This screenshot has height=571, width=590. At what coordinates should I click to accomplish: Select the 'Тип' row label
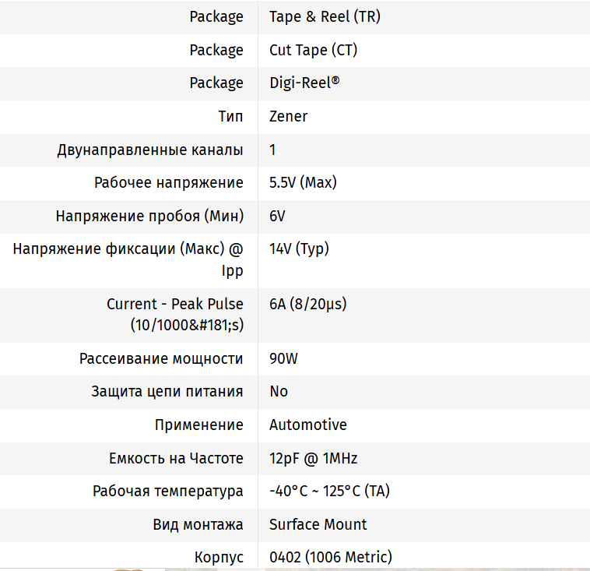click(230, 116)
